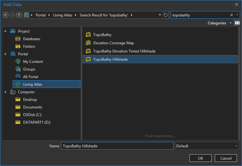Screen dimensions: 242x166
Task: Click the Elevation Coverage Map layer icon
Action: point(88,43)
